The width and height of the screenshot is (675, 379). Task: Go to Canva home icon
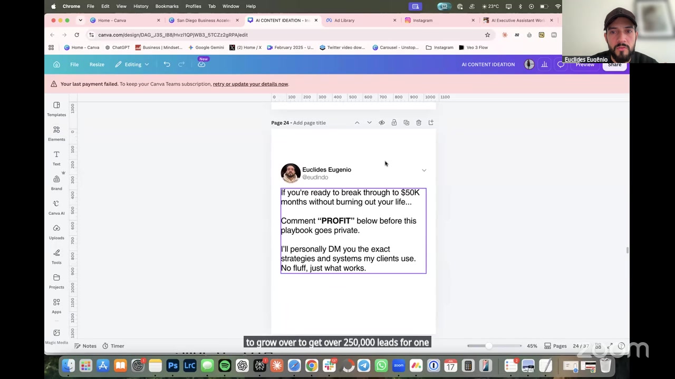[x=56, y=64]
